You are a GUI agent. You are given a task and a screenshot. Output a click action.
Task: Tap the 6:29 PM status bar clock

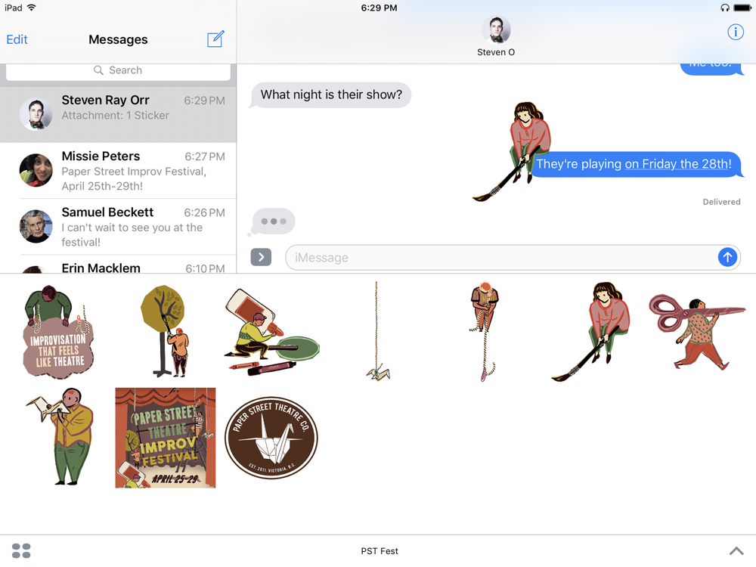pyautogui.click(x=380, y=8)
